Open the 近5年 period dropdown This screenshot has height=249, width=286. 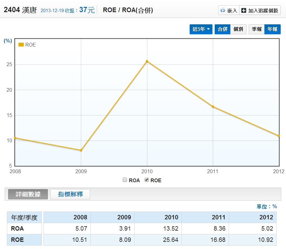pos(201,29)
